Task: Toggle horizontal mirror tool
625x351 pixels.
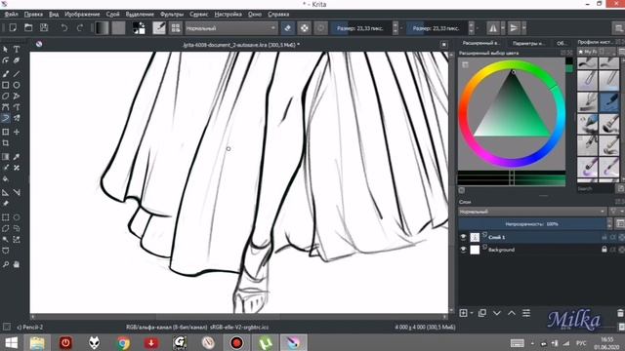Action: [x=493, y=28]
